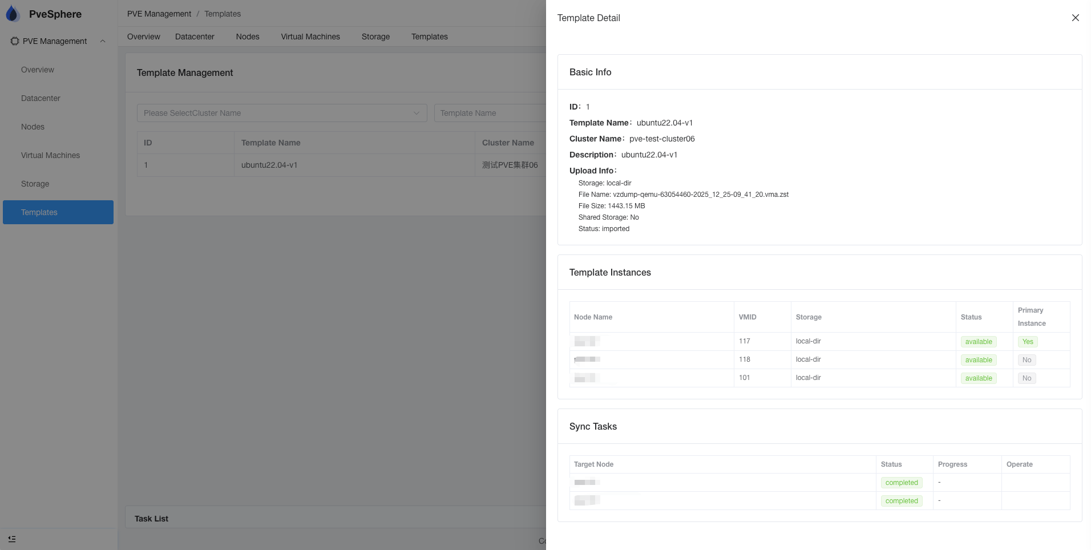
Task: Click the Template Name search field
Action: point(490,113)
